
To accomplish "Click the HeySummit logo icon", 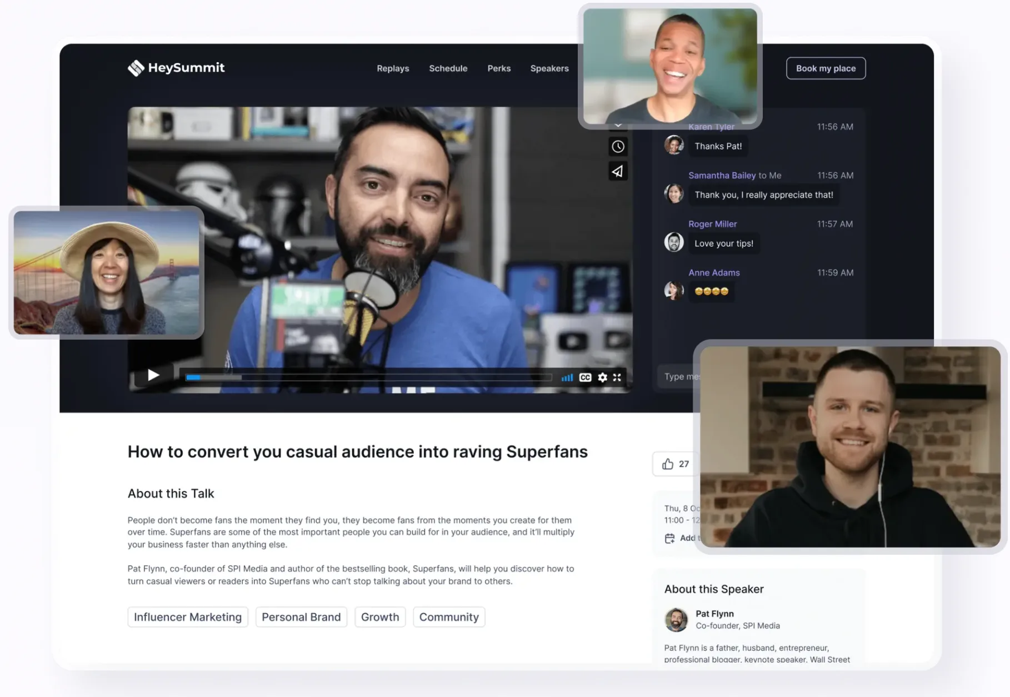I will point(135,68).
